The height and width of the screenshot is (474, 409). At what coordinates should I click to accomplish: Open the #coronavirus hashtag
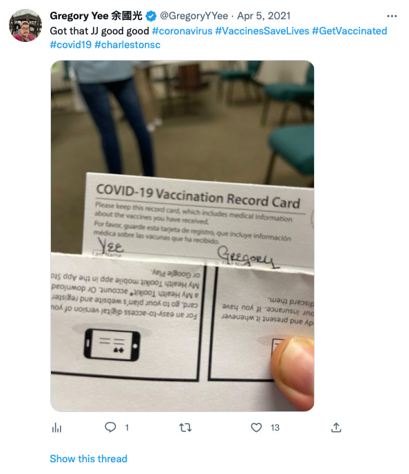pyautogui.click(x=182, y=31)
